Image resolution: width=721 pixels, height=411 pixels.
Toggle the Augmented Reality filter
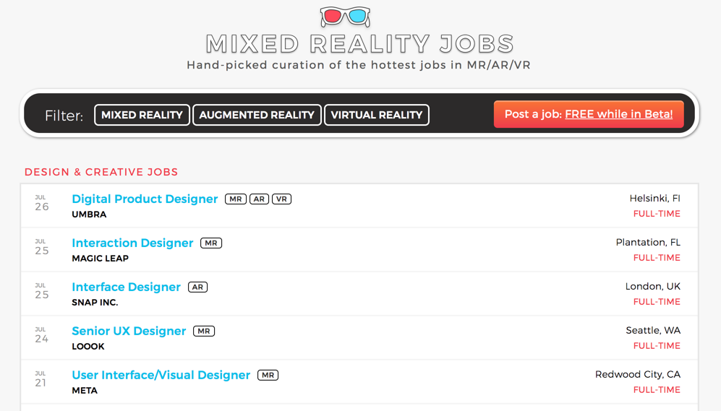pos(257,115)
